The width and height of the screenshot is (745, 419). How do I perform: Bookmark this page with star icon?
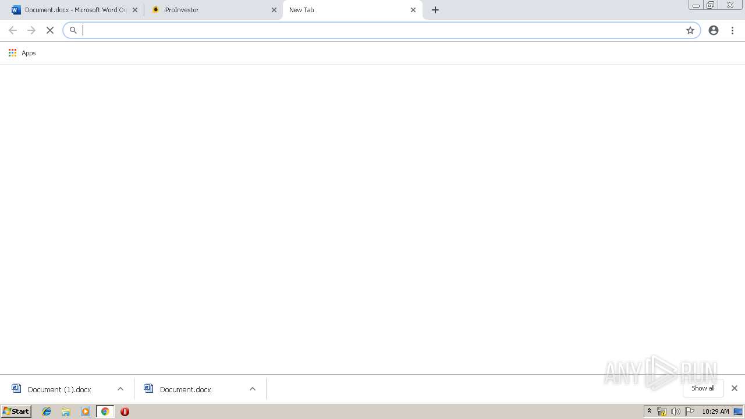pyautogui.click(x=690, y=30)
